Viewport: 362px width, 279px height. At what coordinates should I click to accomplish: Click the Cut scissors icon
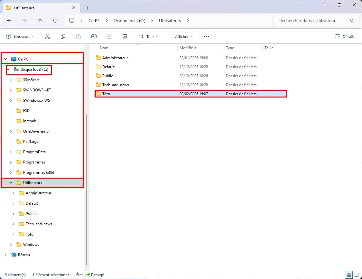click(x=48, y=37)
